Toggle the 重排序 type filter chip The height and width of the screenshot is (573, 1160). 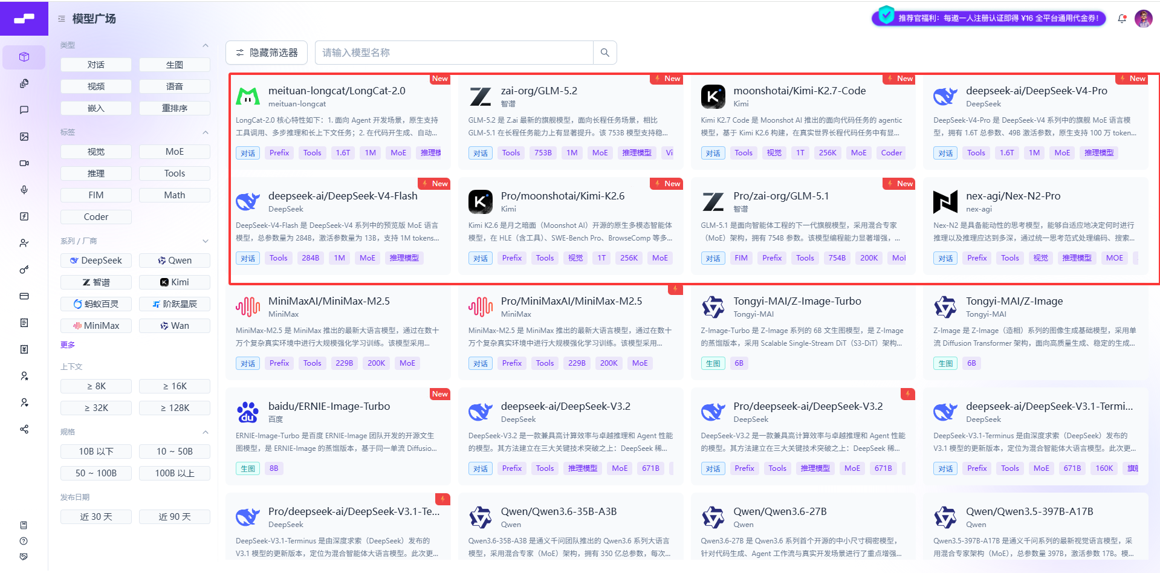tap(175, 108)
